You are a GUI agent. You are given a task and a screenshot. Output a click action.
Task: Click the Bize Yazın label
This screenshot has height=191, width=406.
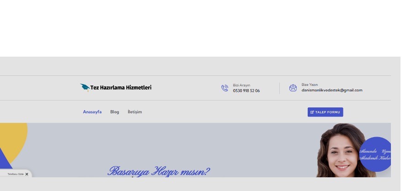[310, 85]
